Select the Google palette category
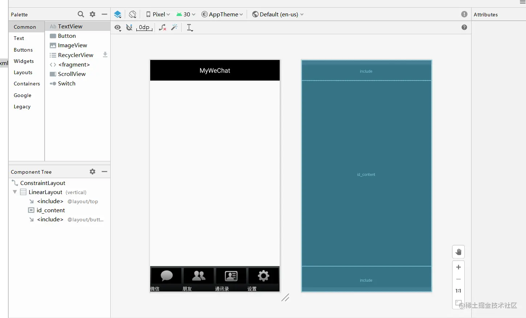This screenshot has width=526, height=318. [26, 95]
